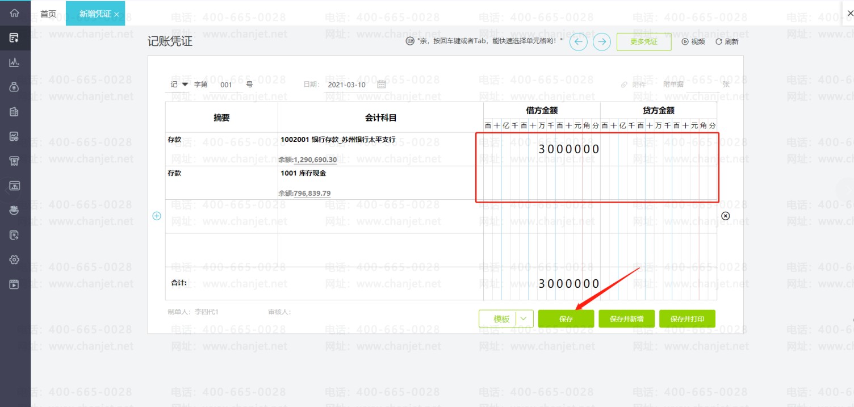The image size is (854, 407).
Task: Open the settings gear in the sidebar
Action: point(15,259)
